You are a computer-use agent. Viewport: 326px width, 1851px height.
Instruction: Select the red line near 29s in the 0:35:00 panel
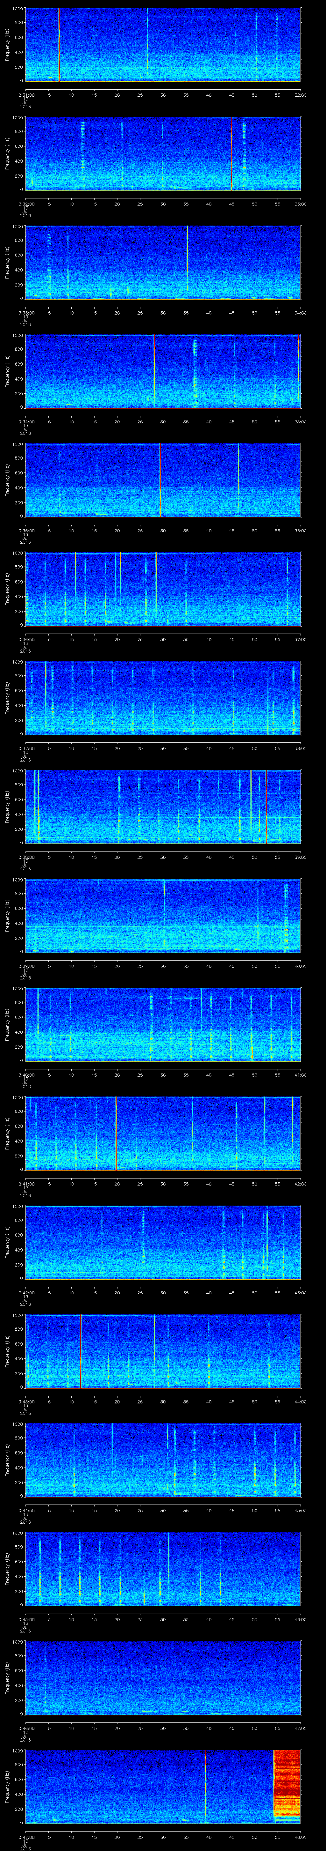click(x=160, y=480)
